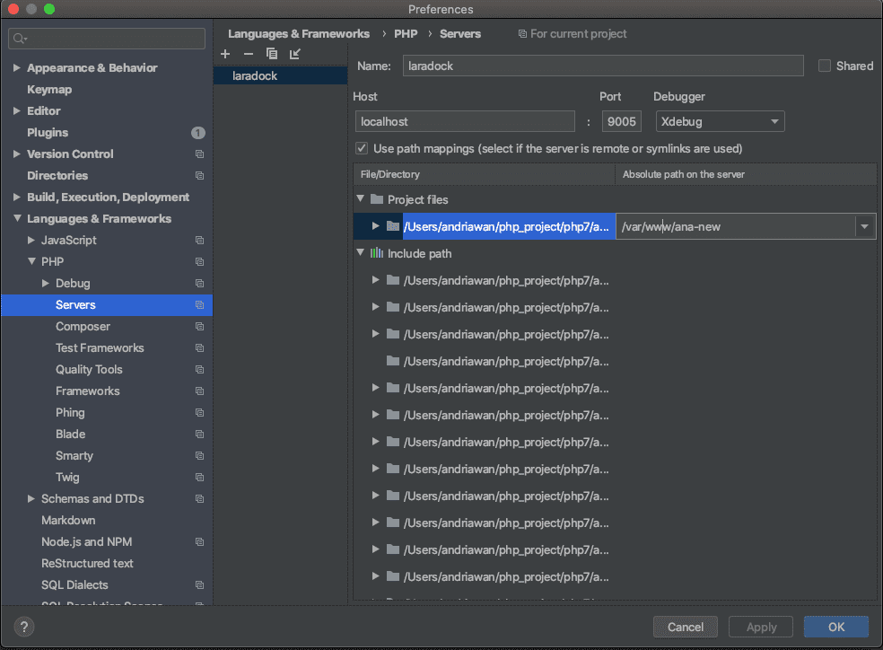
Task: Select Composer in the PHP settings
Action: (x=83, y=327)
